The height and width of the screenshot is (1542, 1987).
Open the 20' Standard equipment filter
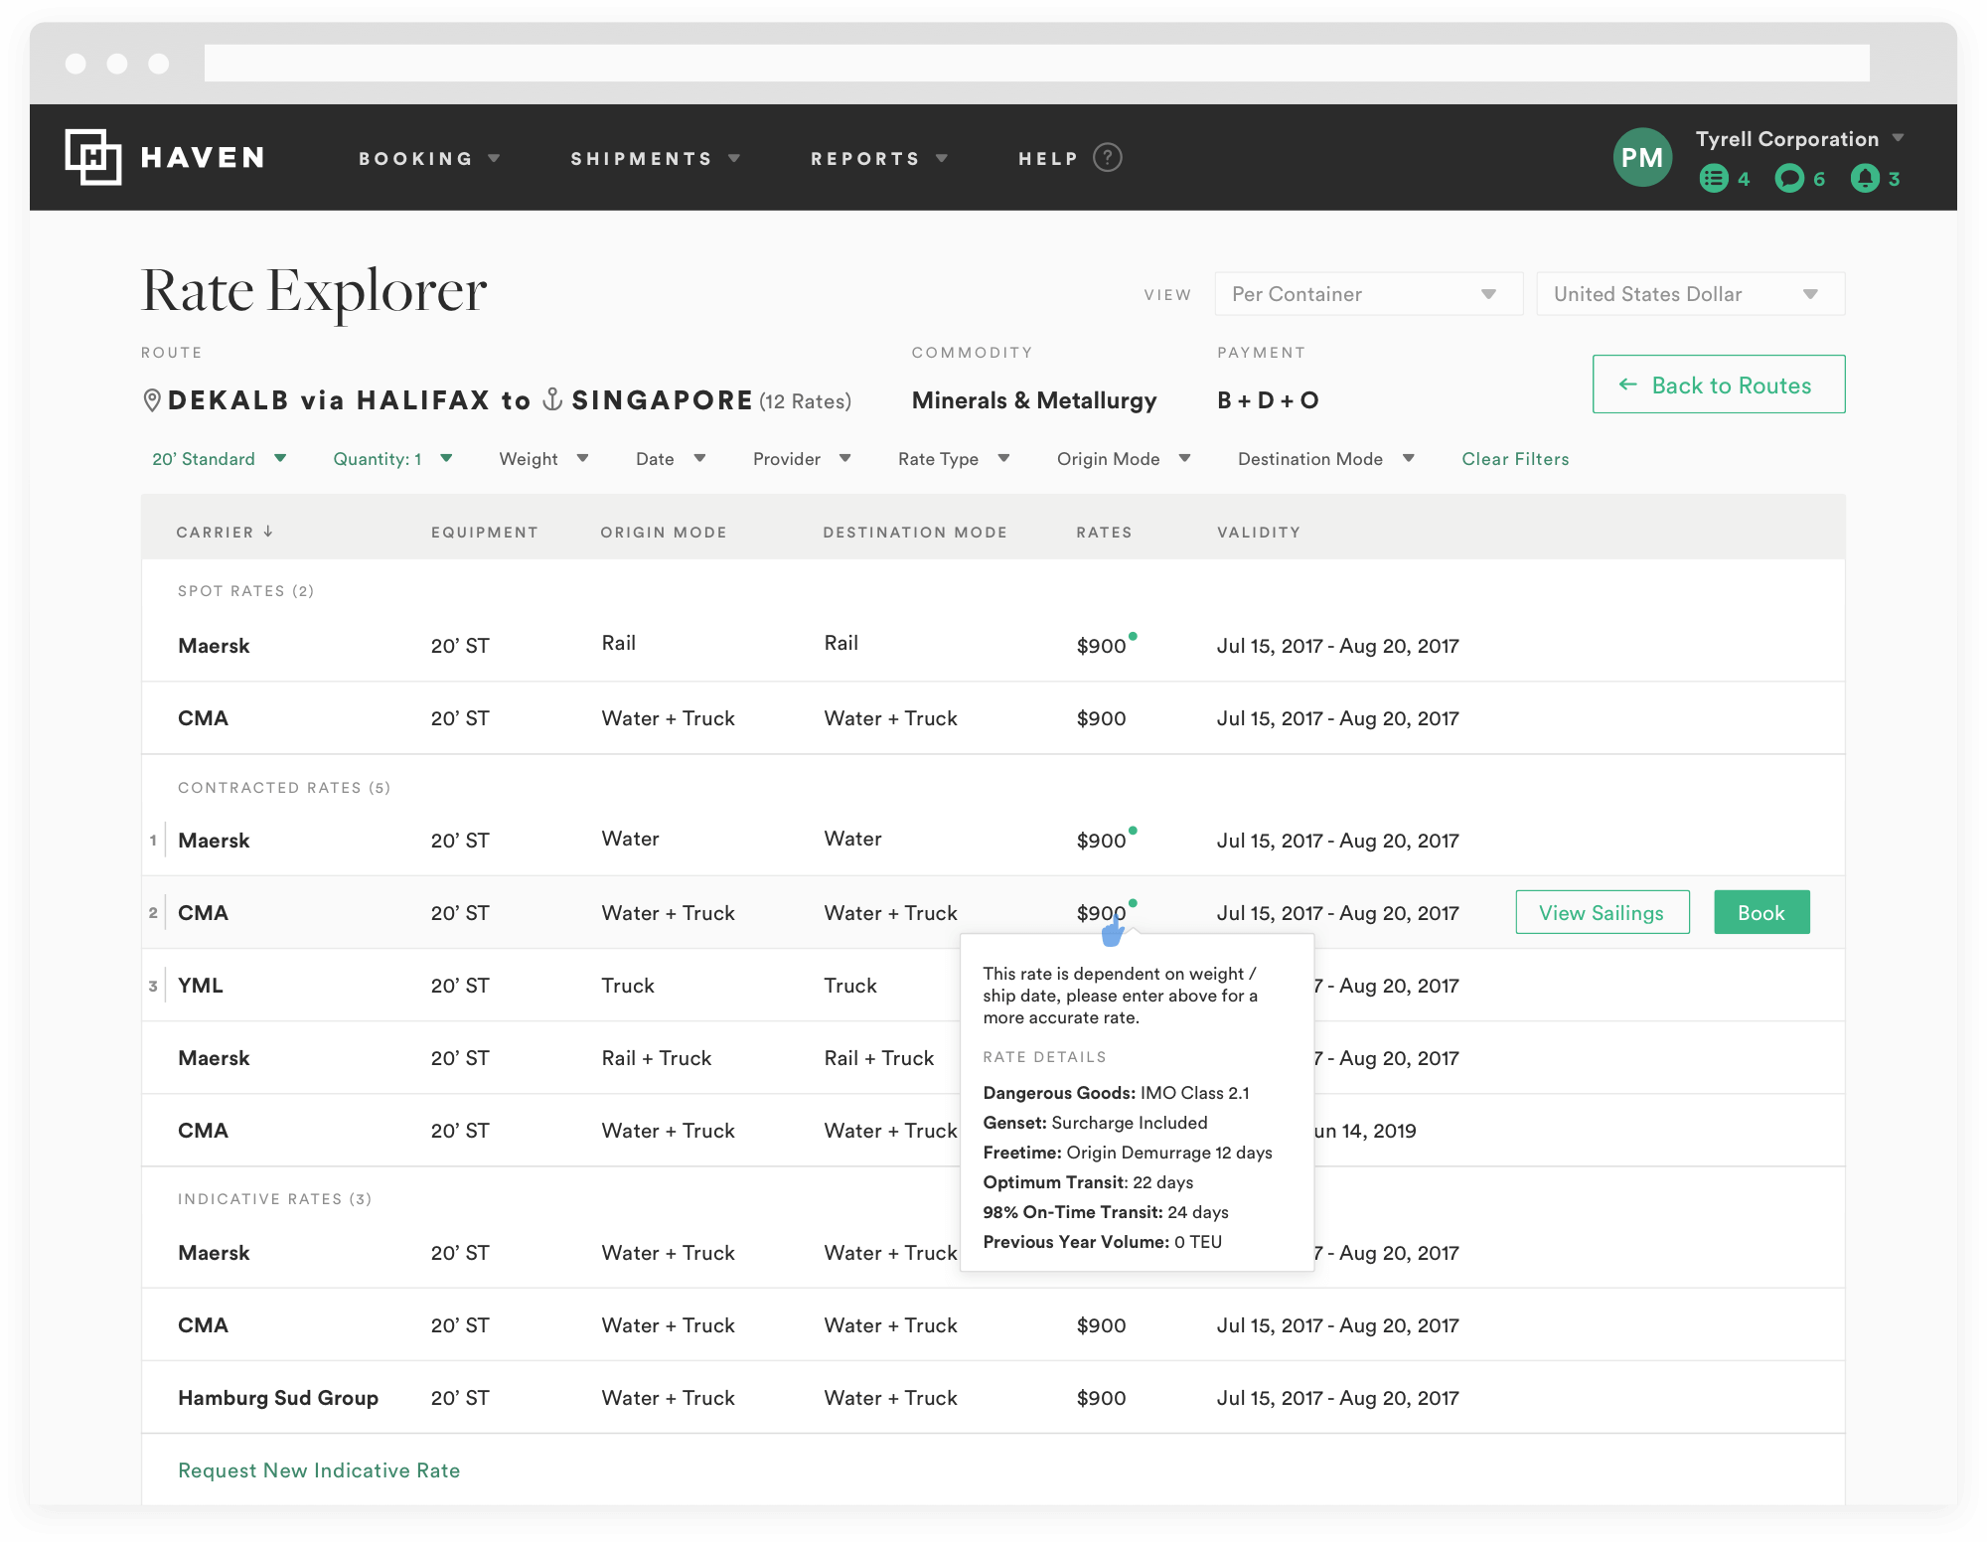click(219, 459)
